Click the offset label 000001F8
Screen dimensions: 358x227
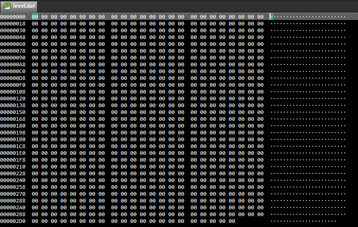(13, 160)
